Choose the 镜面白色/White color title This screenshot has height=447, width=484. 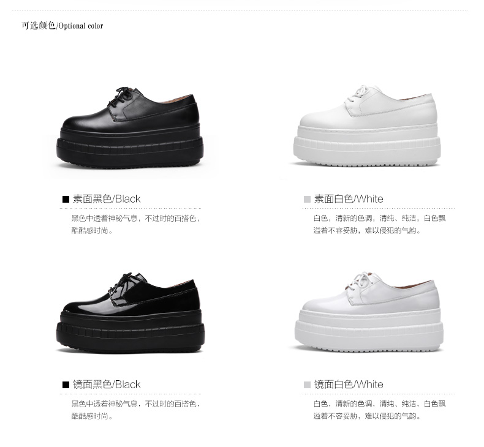tap(349, 385)
